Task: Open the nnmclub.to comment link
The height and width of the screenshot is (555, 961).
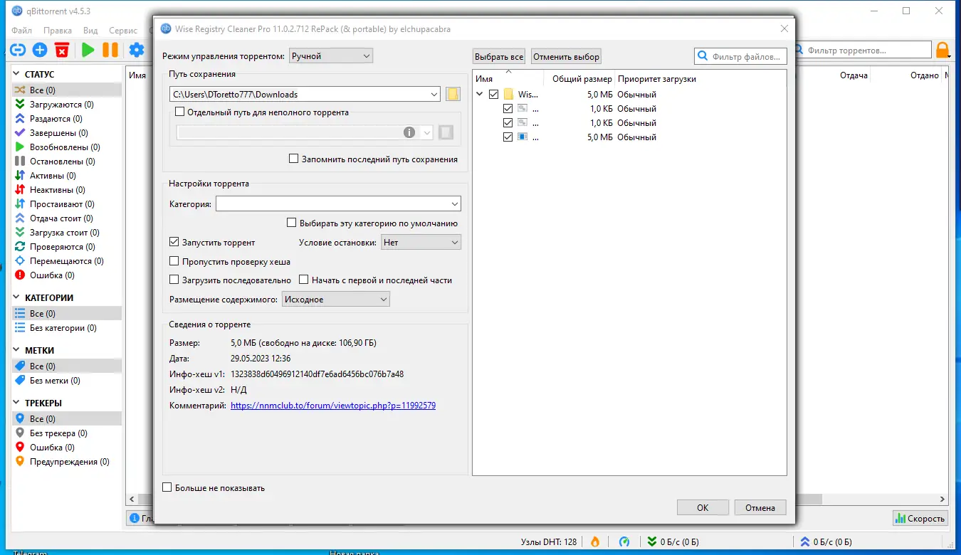Action: [333, 406]
